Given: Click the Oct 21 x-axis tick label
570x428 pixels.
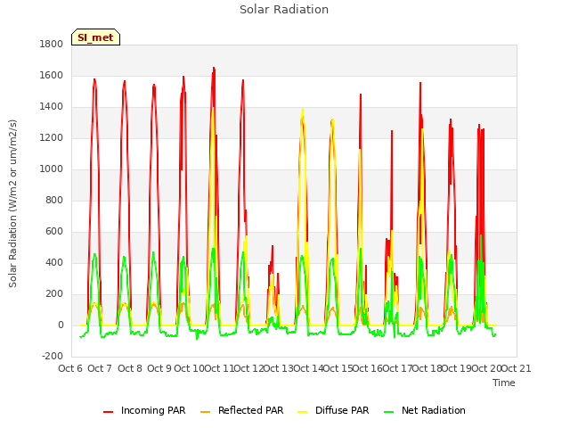Looking at the screenshot, I should tap(517, 368).
